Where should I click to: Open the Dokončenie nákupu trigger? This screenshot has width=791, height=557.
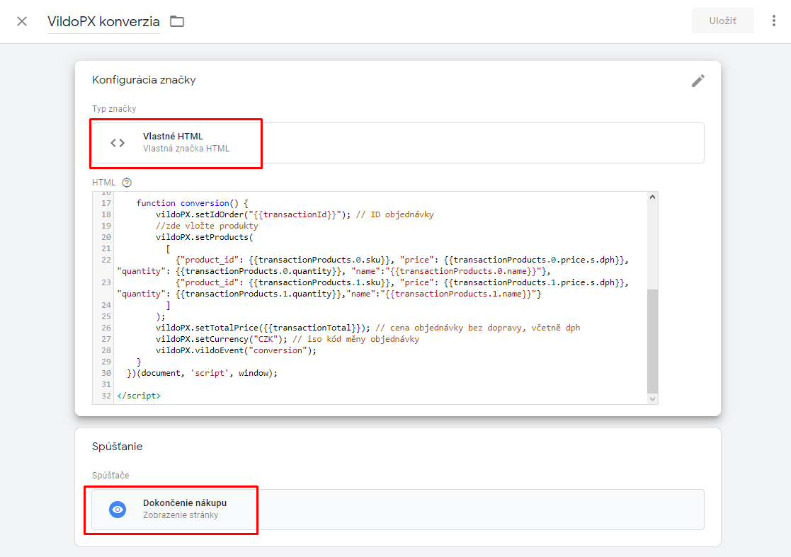(x=397, y=509)
